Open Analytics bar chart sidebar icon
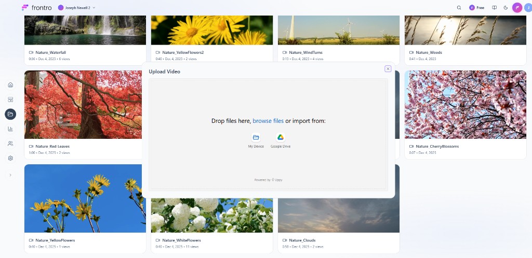532x258 pixels. [x=10, y=129]
